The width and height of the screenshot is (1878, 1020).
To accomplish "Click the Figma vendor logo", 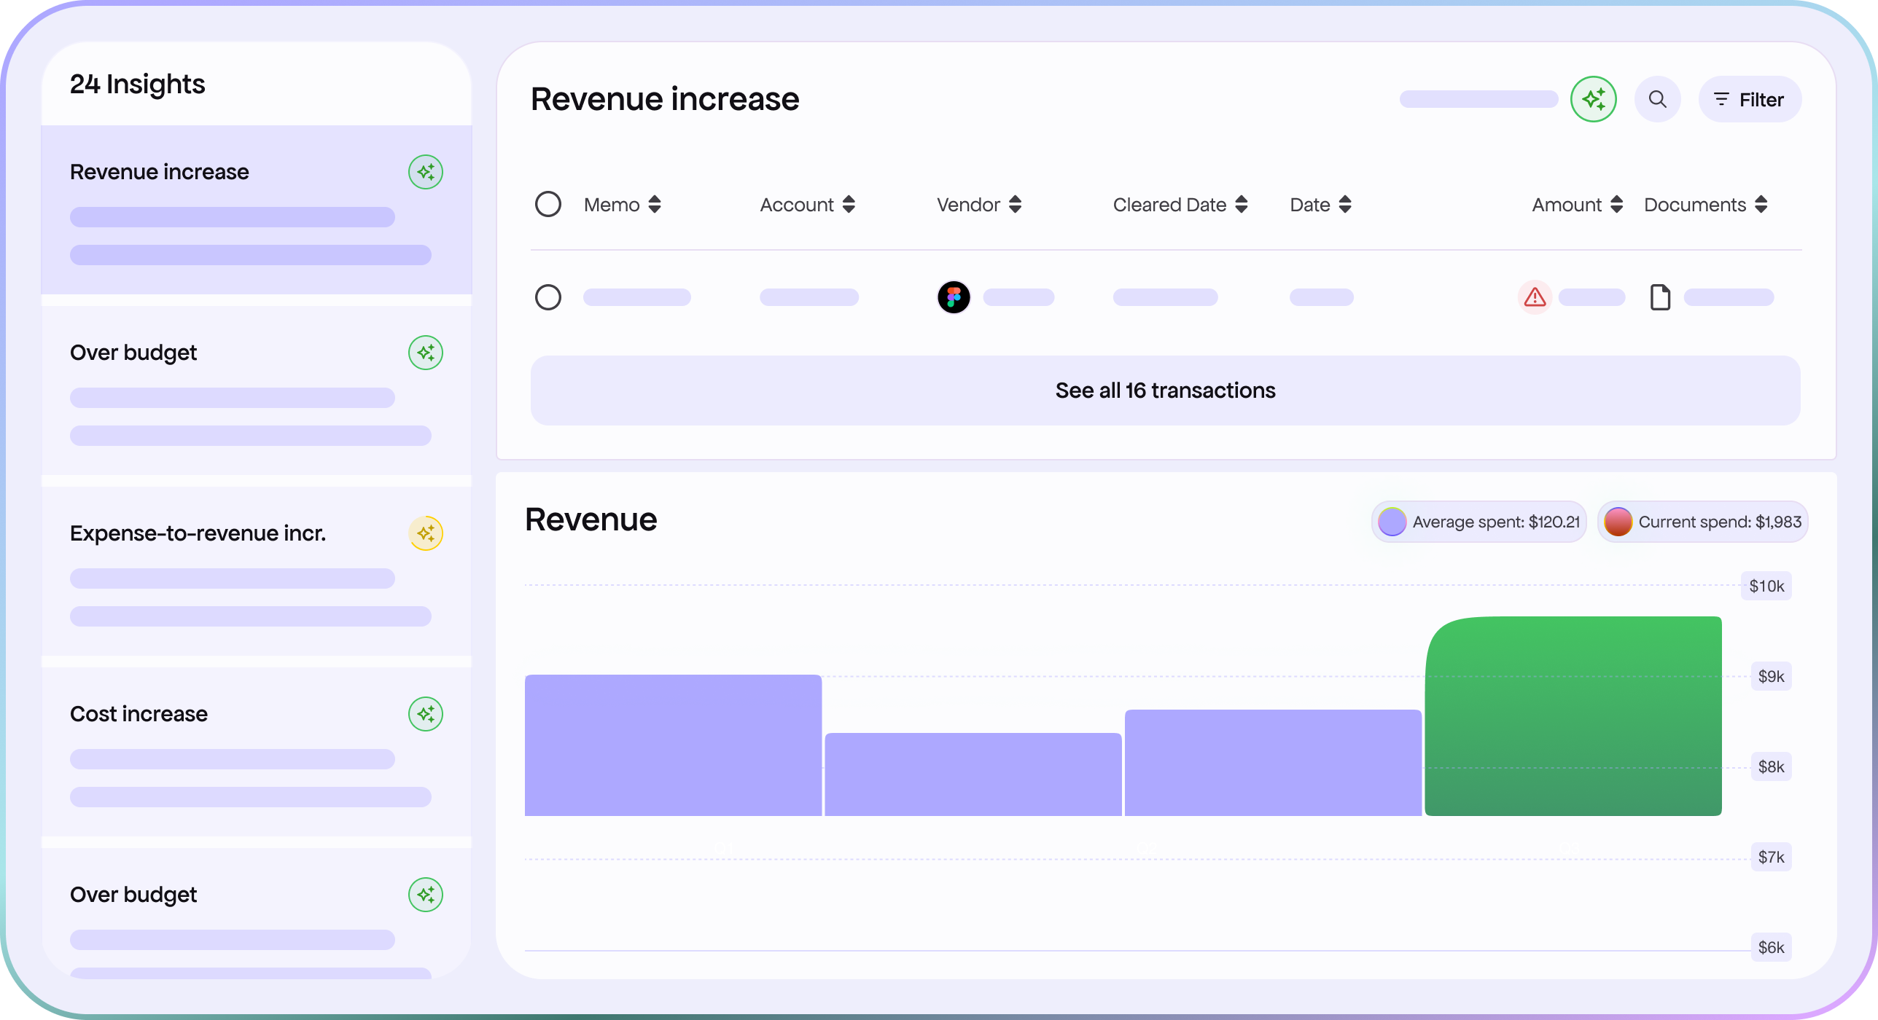I will pyautogui.click(x=954, y=297).
